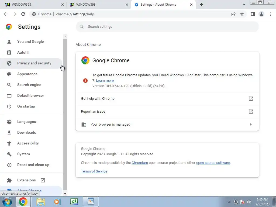
Task: Click the share page icon in address bar
Action: [233, 14]
